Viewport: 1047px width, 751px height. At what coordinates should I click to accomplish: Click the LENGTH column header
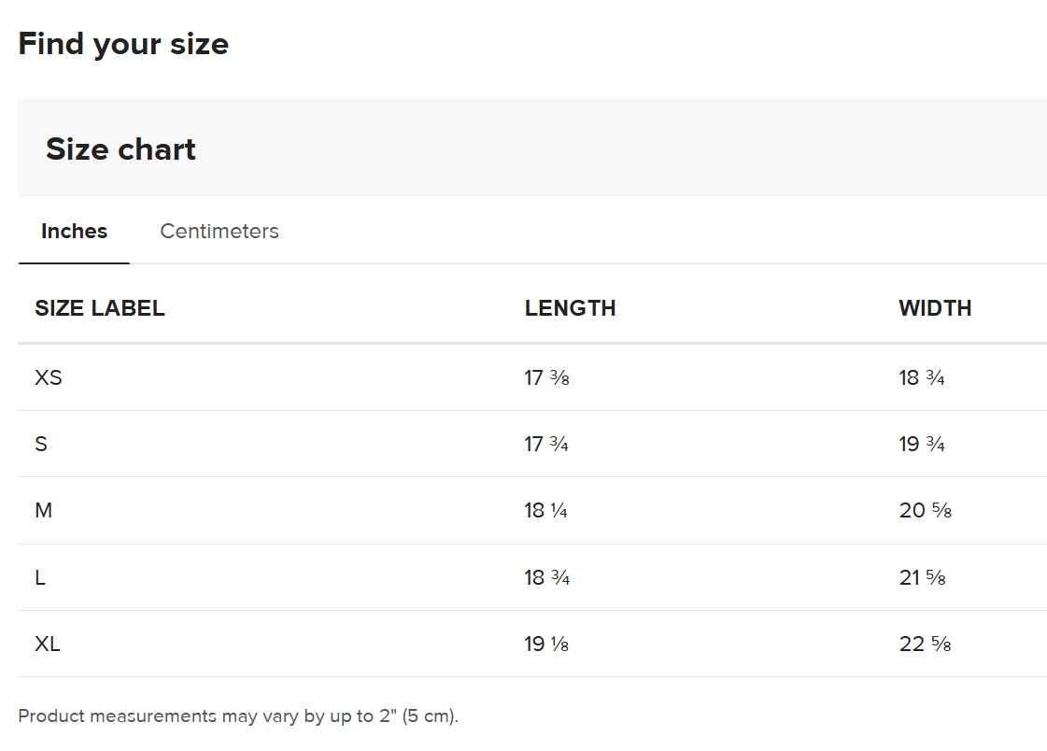[x=570, y=308]
